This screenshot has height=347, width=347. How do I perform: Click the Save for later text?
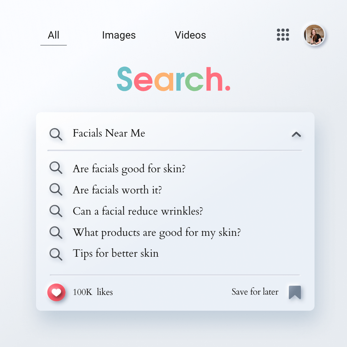tap(255, 292)
